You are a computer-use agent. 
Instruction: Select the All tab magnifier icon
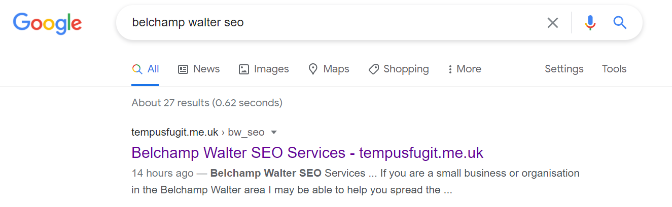(137, 69)
